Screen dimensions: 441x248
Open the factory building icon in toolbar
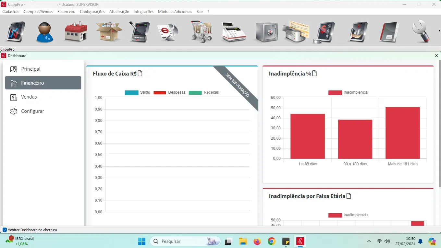[x=76, y=32]
